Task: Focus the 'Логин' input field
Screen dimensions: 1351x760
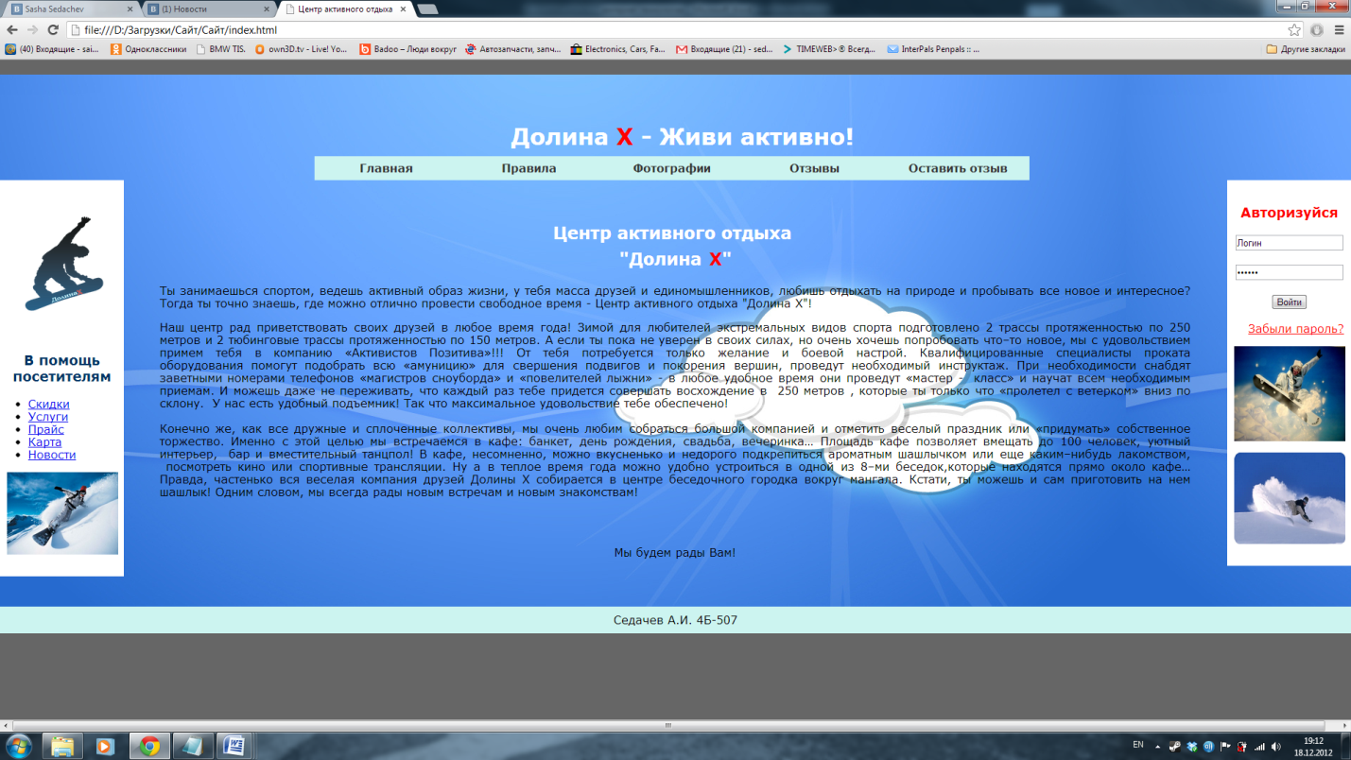Action: (x=1289, y=243)
